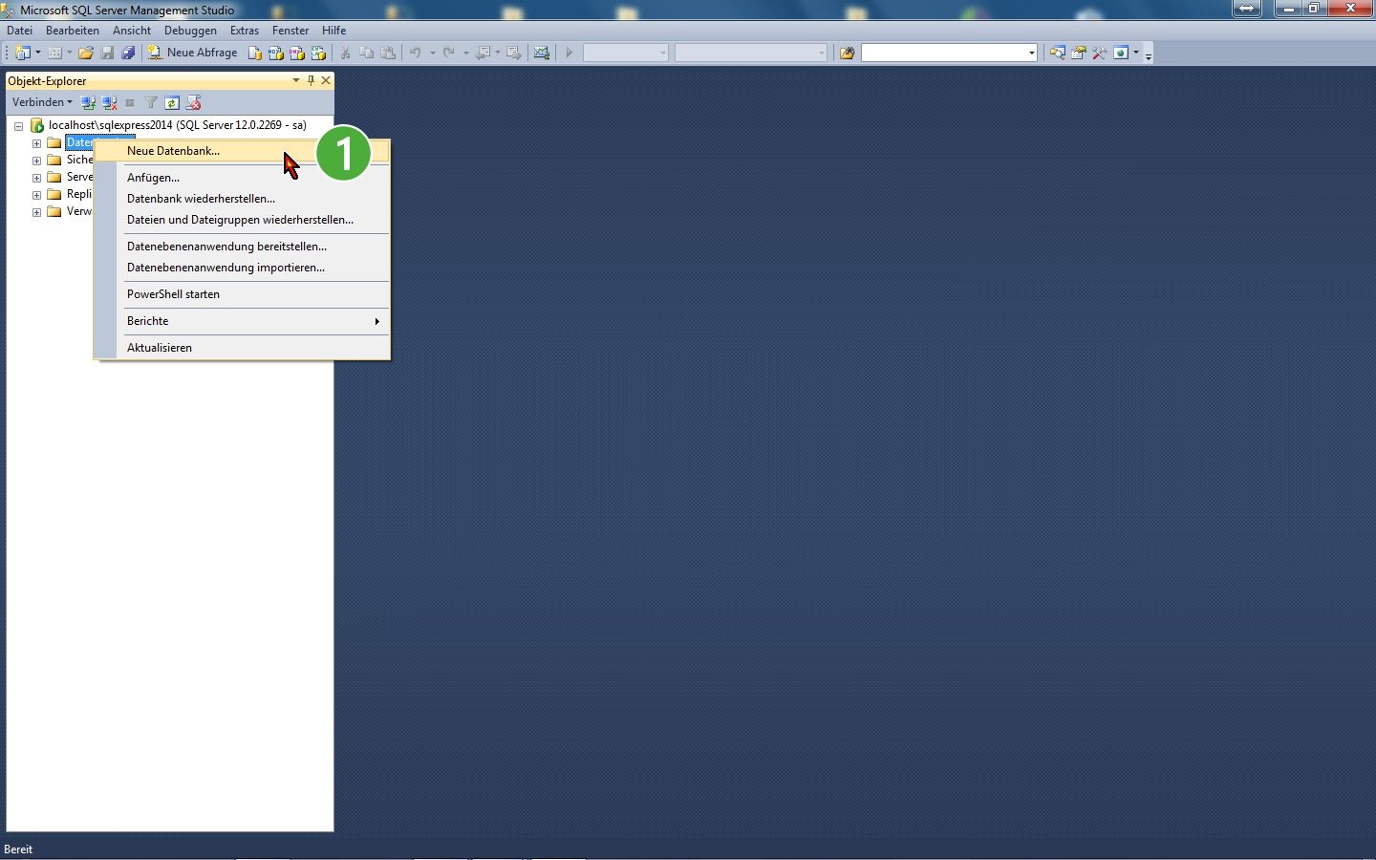The image size is (1376, 860).
Task: Open the New Project dropdown arrow
Action: (38, 53)
